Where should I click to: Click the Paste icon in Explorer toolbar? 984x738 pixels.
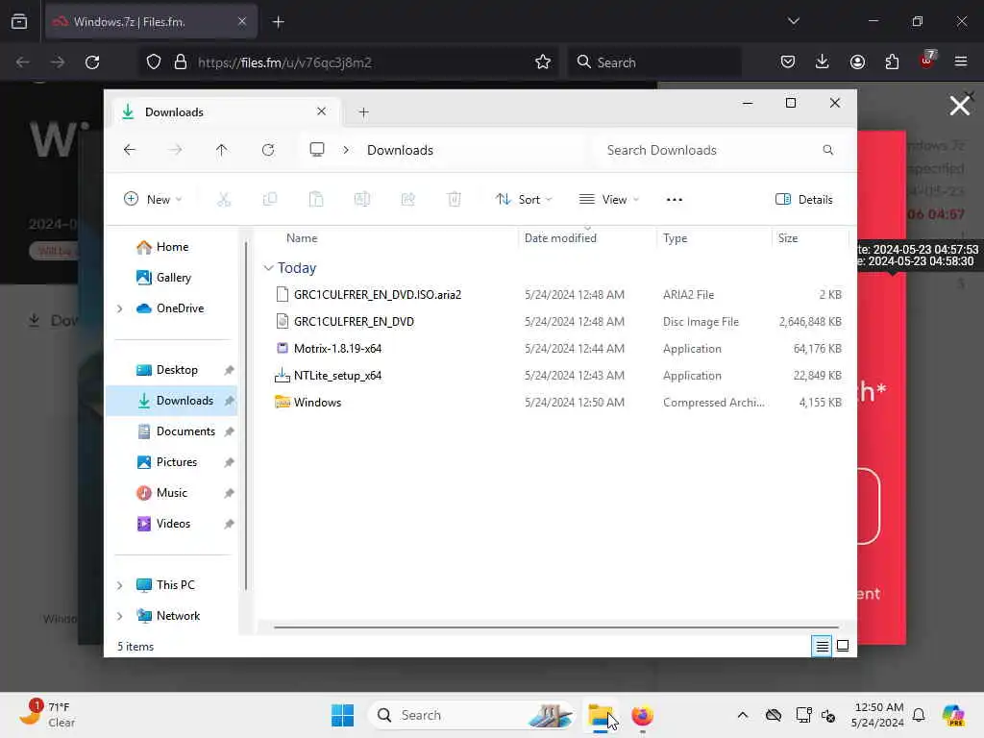click(315, 200)
